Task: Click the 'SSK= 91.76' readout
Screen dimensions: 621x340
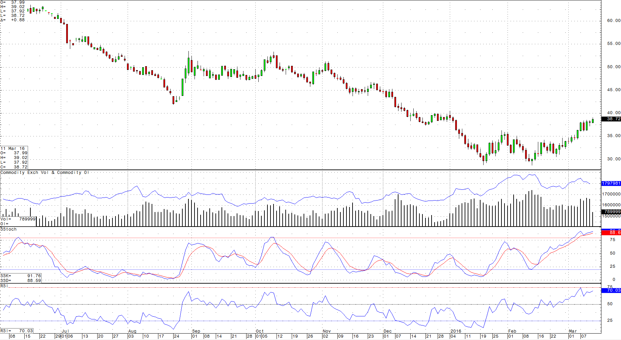Action: pyautogui.click(x=21, y=276)
